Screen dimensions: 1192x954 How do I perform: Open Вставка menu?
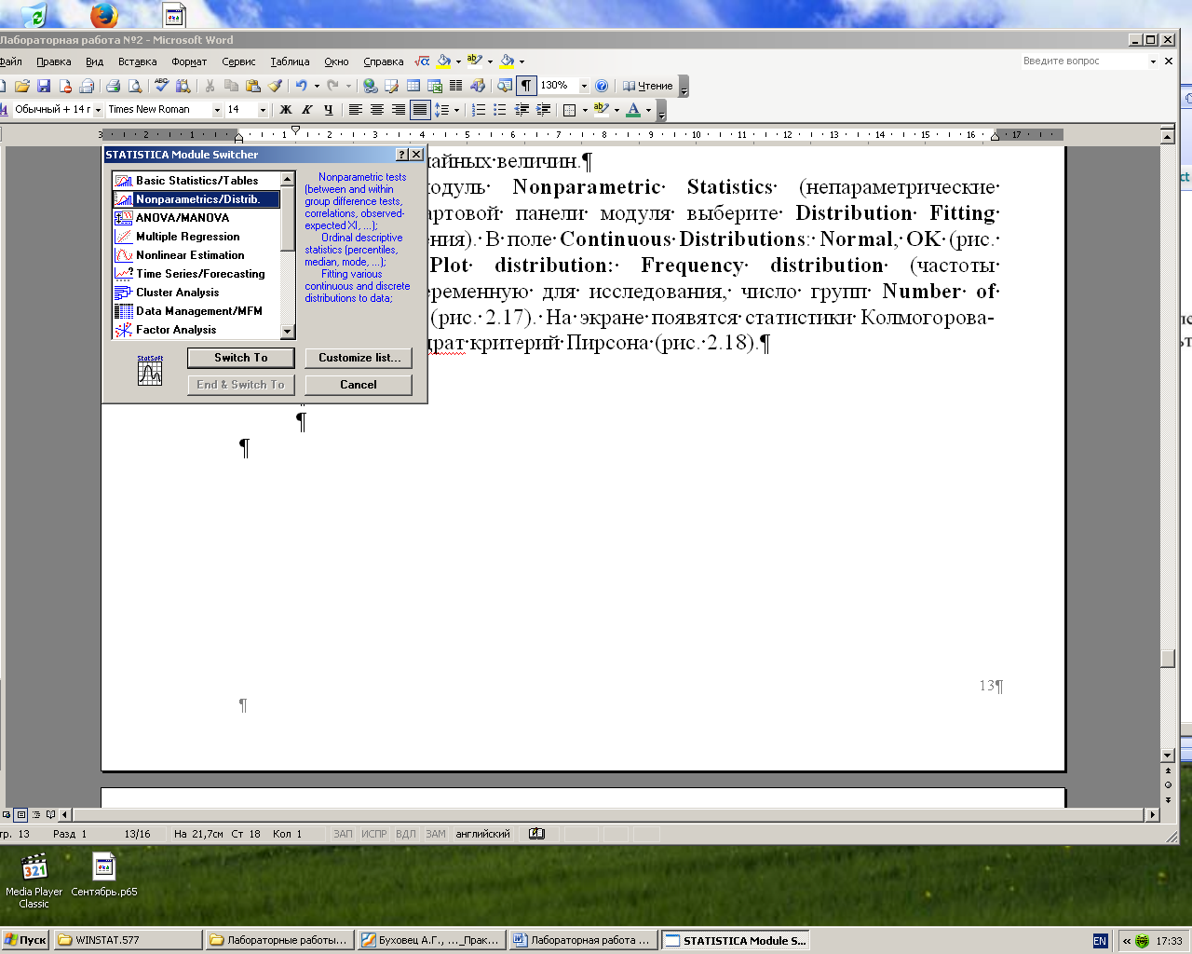137,61
